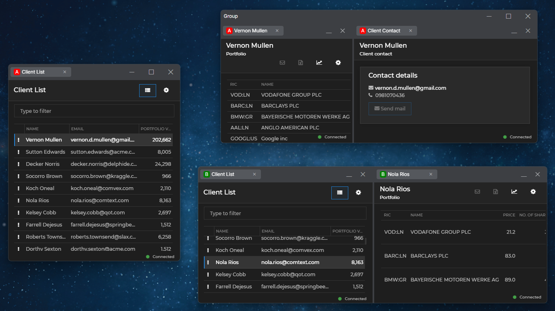Open the chart icon in Nola Rios portfolio

pos(514,191)
